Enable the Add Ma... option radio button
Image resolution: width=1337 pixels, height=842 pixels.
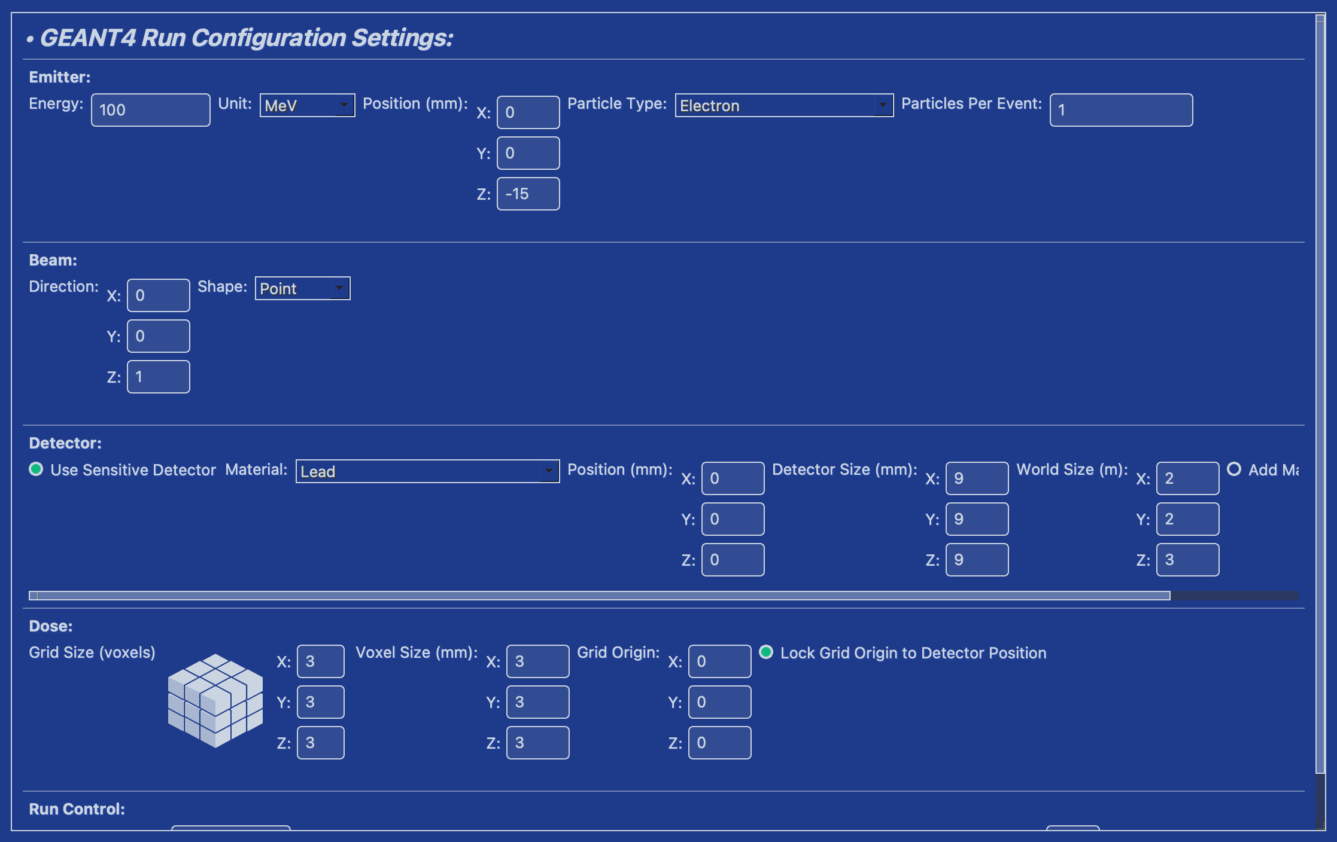(x=1234, y=469)
